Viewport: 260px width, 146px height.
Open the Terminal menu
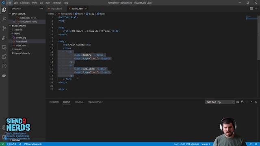56,3
